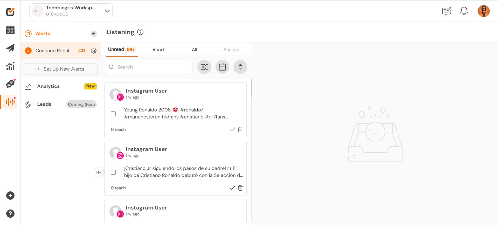The image size is (498, 225).
Task: Switch to the Read tab
Action: coord(158,50)
